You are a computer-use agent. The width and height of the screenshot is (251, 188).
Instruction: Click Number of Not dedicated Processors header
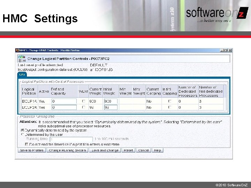pyautogui.click(x=211, y=91)
